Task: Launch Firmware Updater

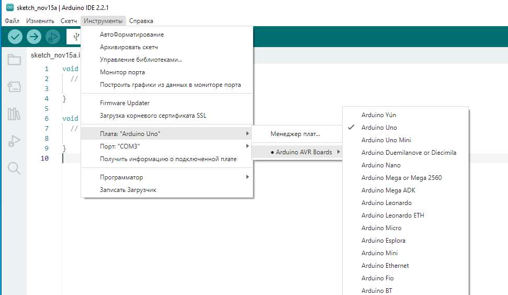Action: [x=167, y=103]
